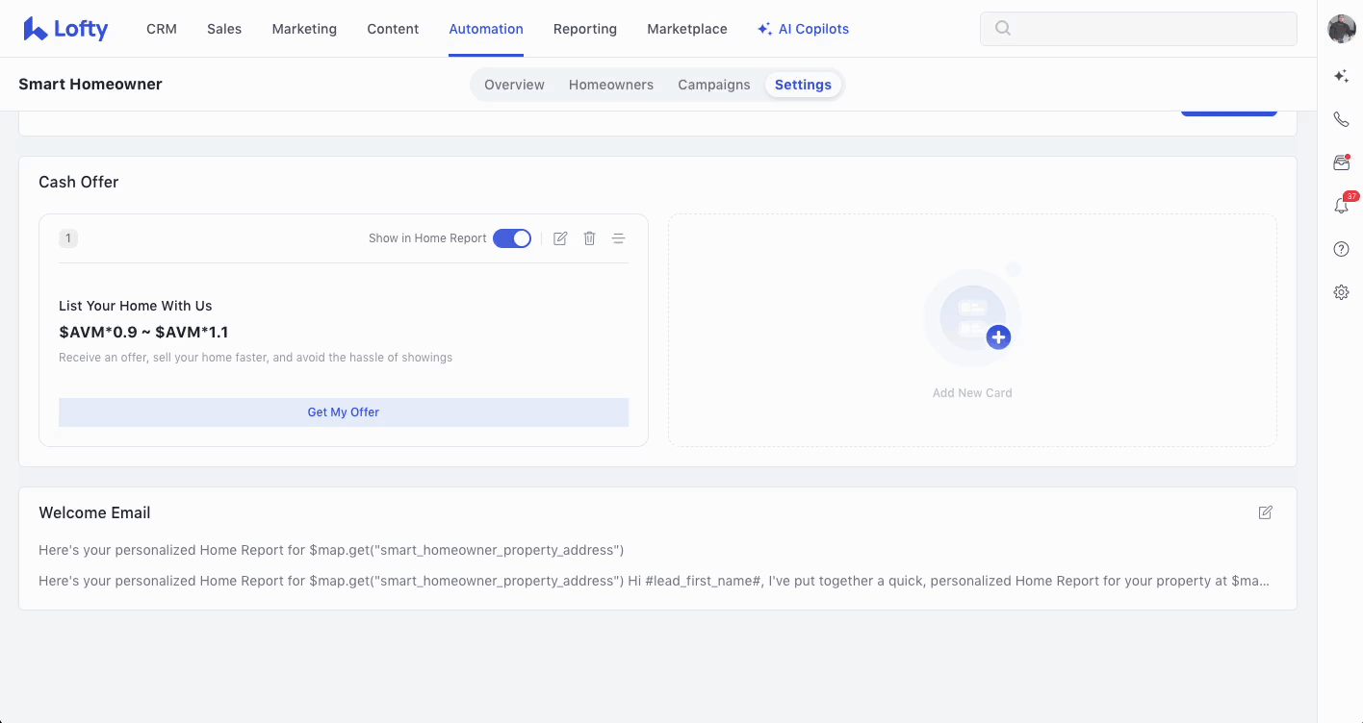Open the settings gear in sidebar
Screen dimensions: 1363x723
pos(1341,292)
